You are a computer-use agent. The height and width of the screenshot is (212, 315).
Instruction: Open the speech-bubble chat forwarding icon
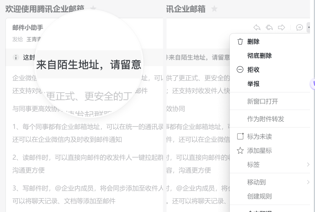point(299,27)
